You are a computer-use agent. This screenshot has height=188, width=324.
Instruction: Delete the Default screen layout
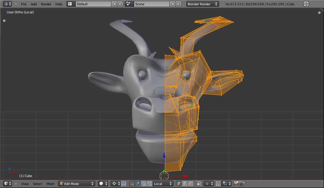point(120,4)
